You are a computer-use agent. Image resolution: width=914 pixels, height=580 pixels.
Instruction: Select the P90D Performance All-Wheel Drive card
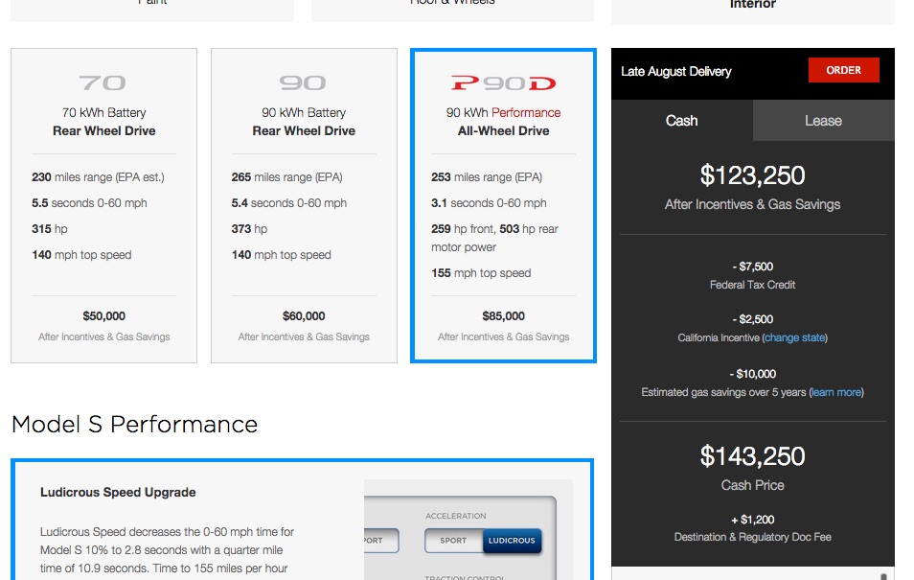[504, 205]
